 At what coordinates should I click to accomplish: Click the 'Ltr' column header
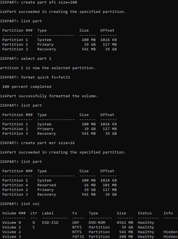coord(34,213)
